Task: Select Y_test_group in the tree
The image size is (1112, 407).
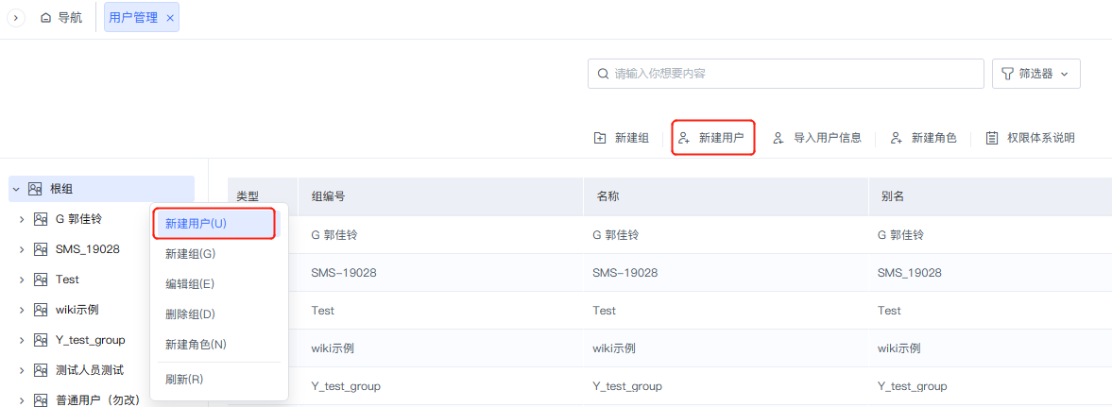Action: coord(90,340)
